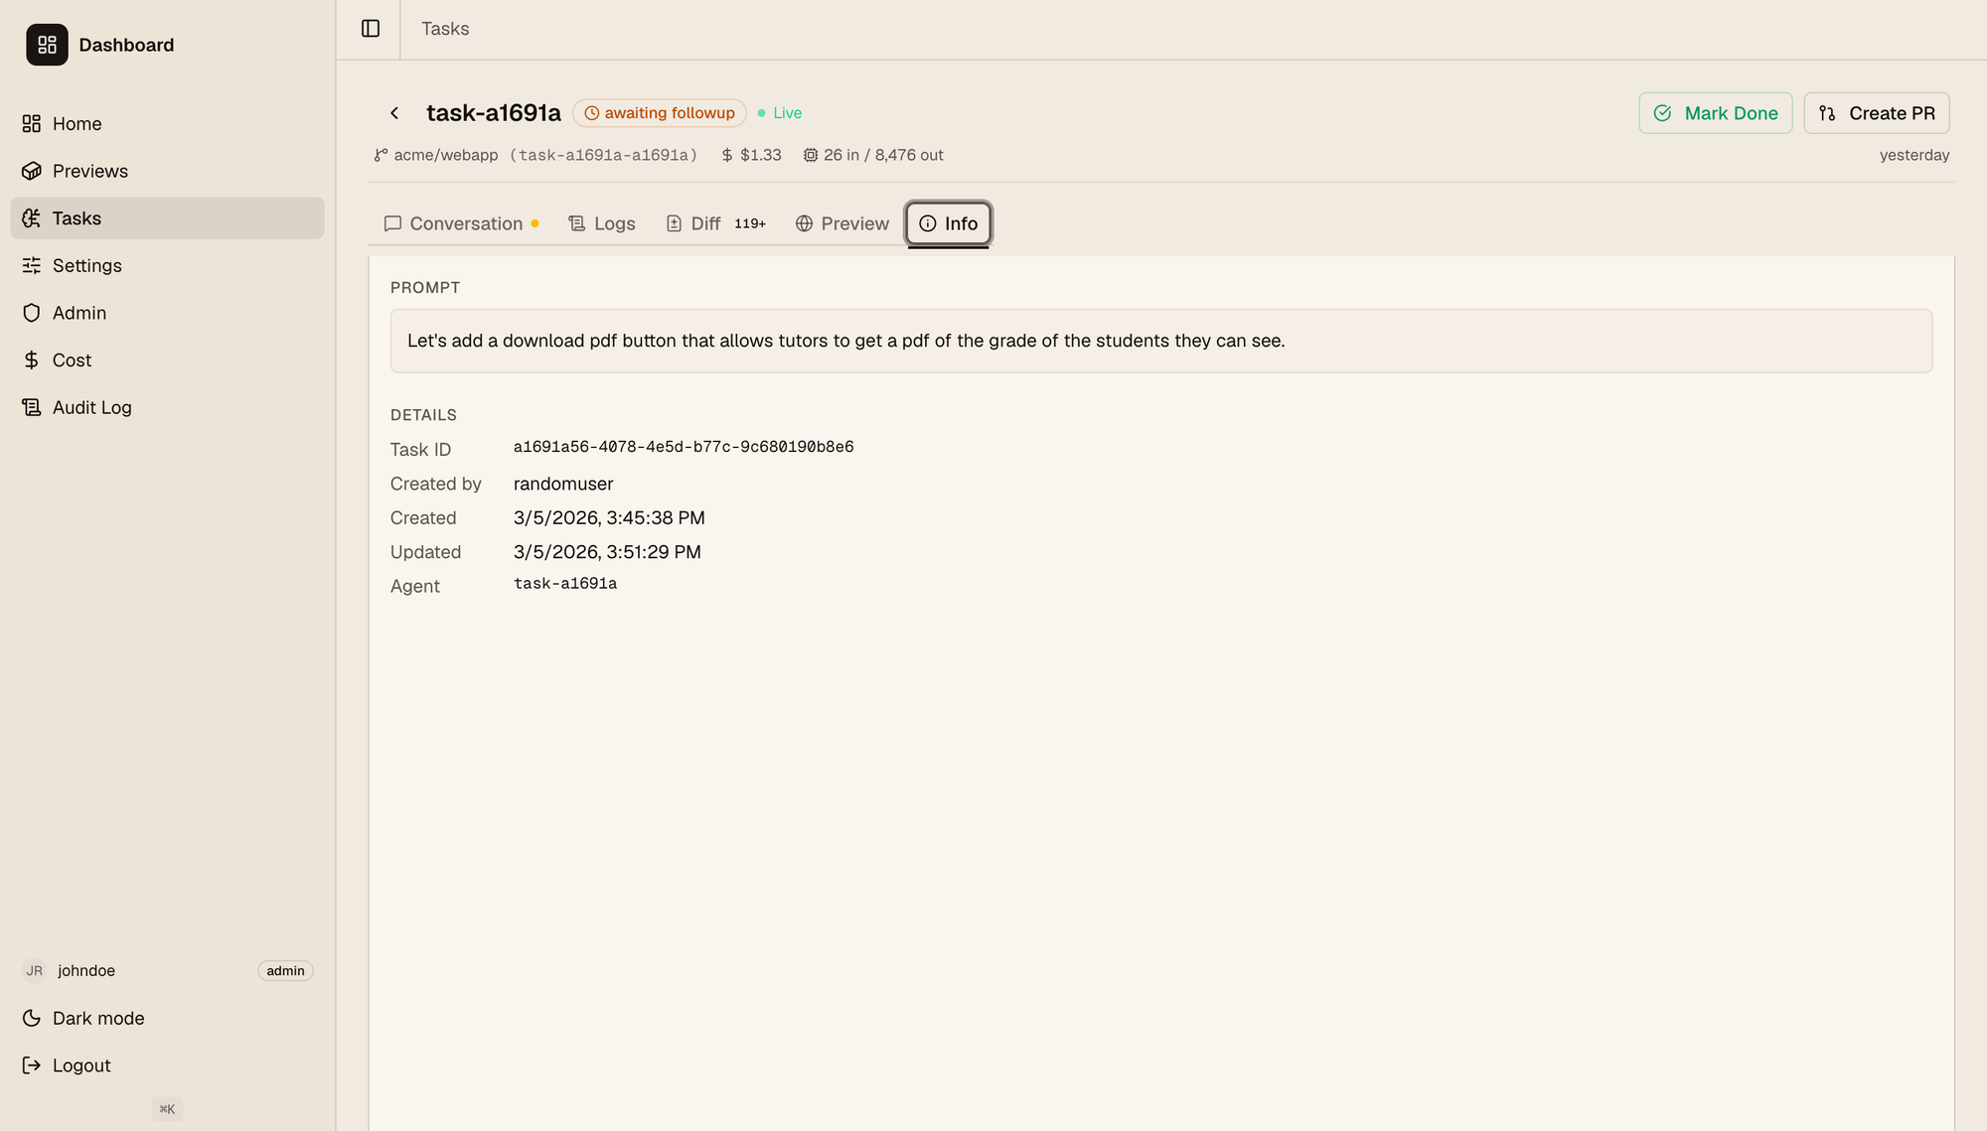Toggle Dark mode

(97, 1018)
